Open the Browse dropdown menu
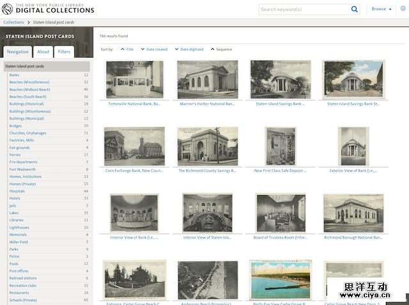Image resolution: width=409 pixels, height=305 pixels. tap(380, 10)
